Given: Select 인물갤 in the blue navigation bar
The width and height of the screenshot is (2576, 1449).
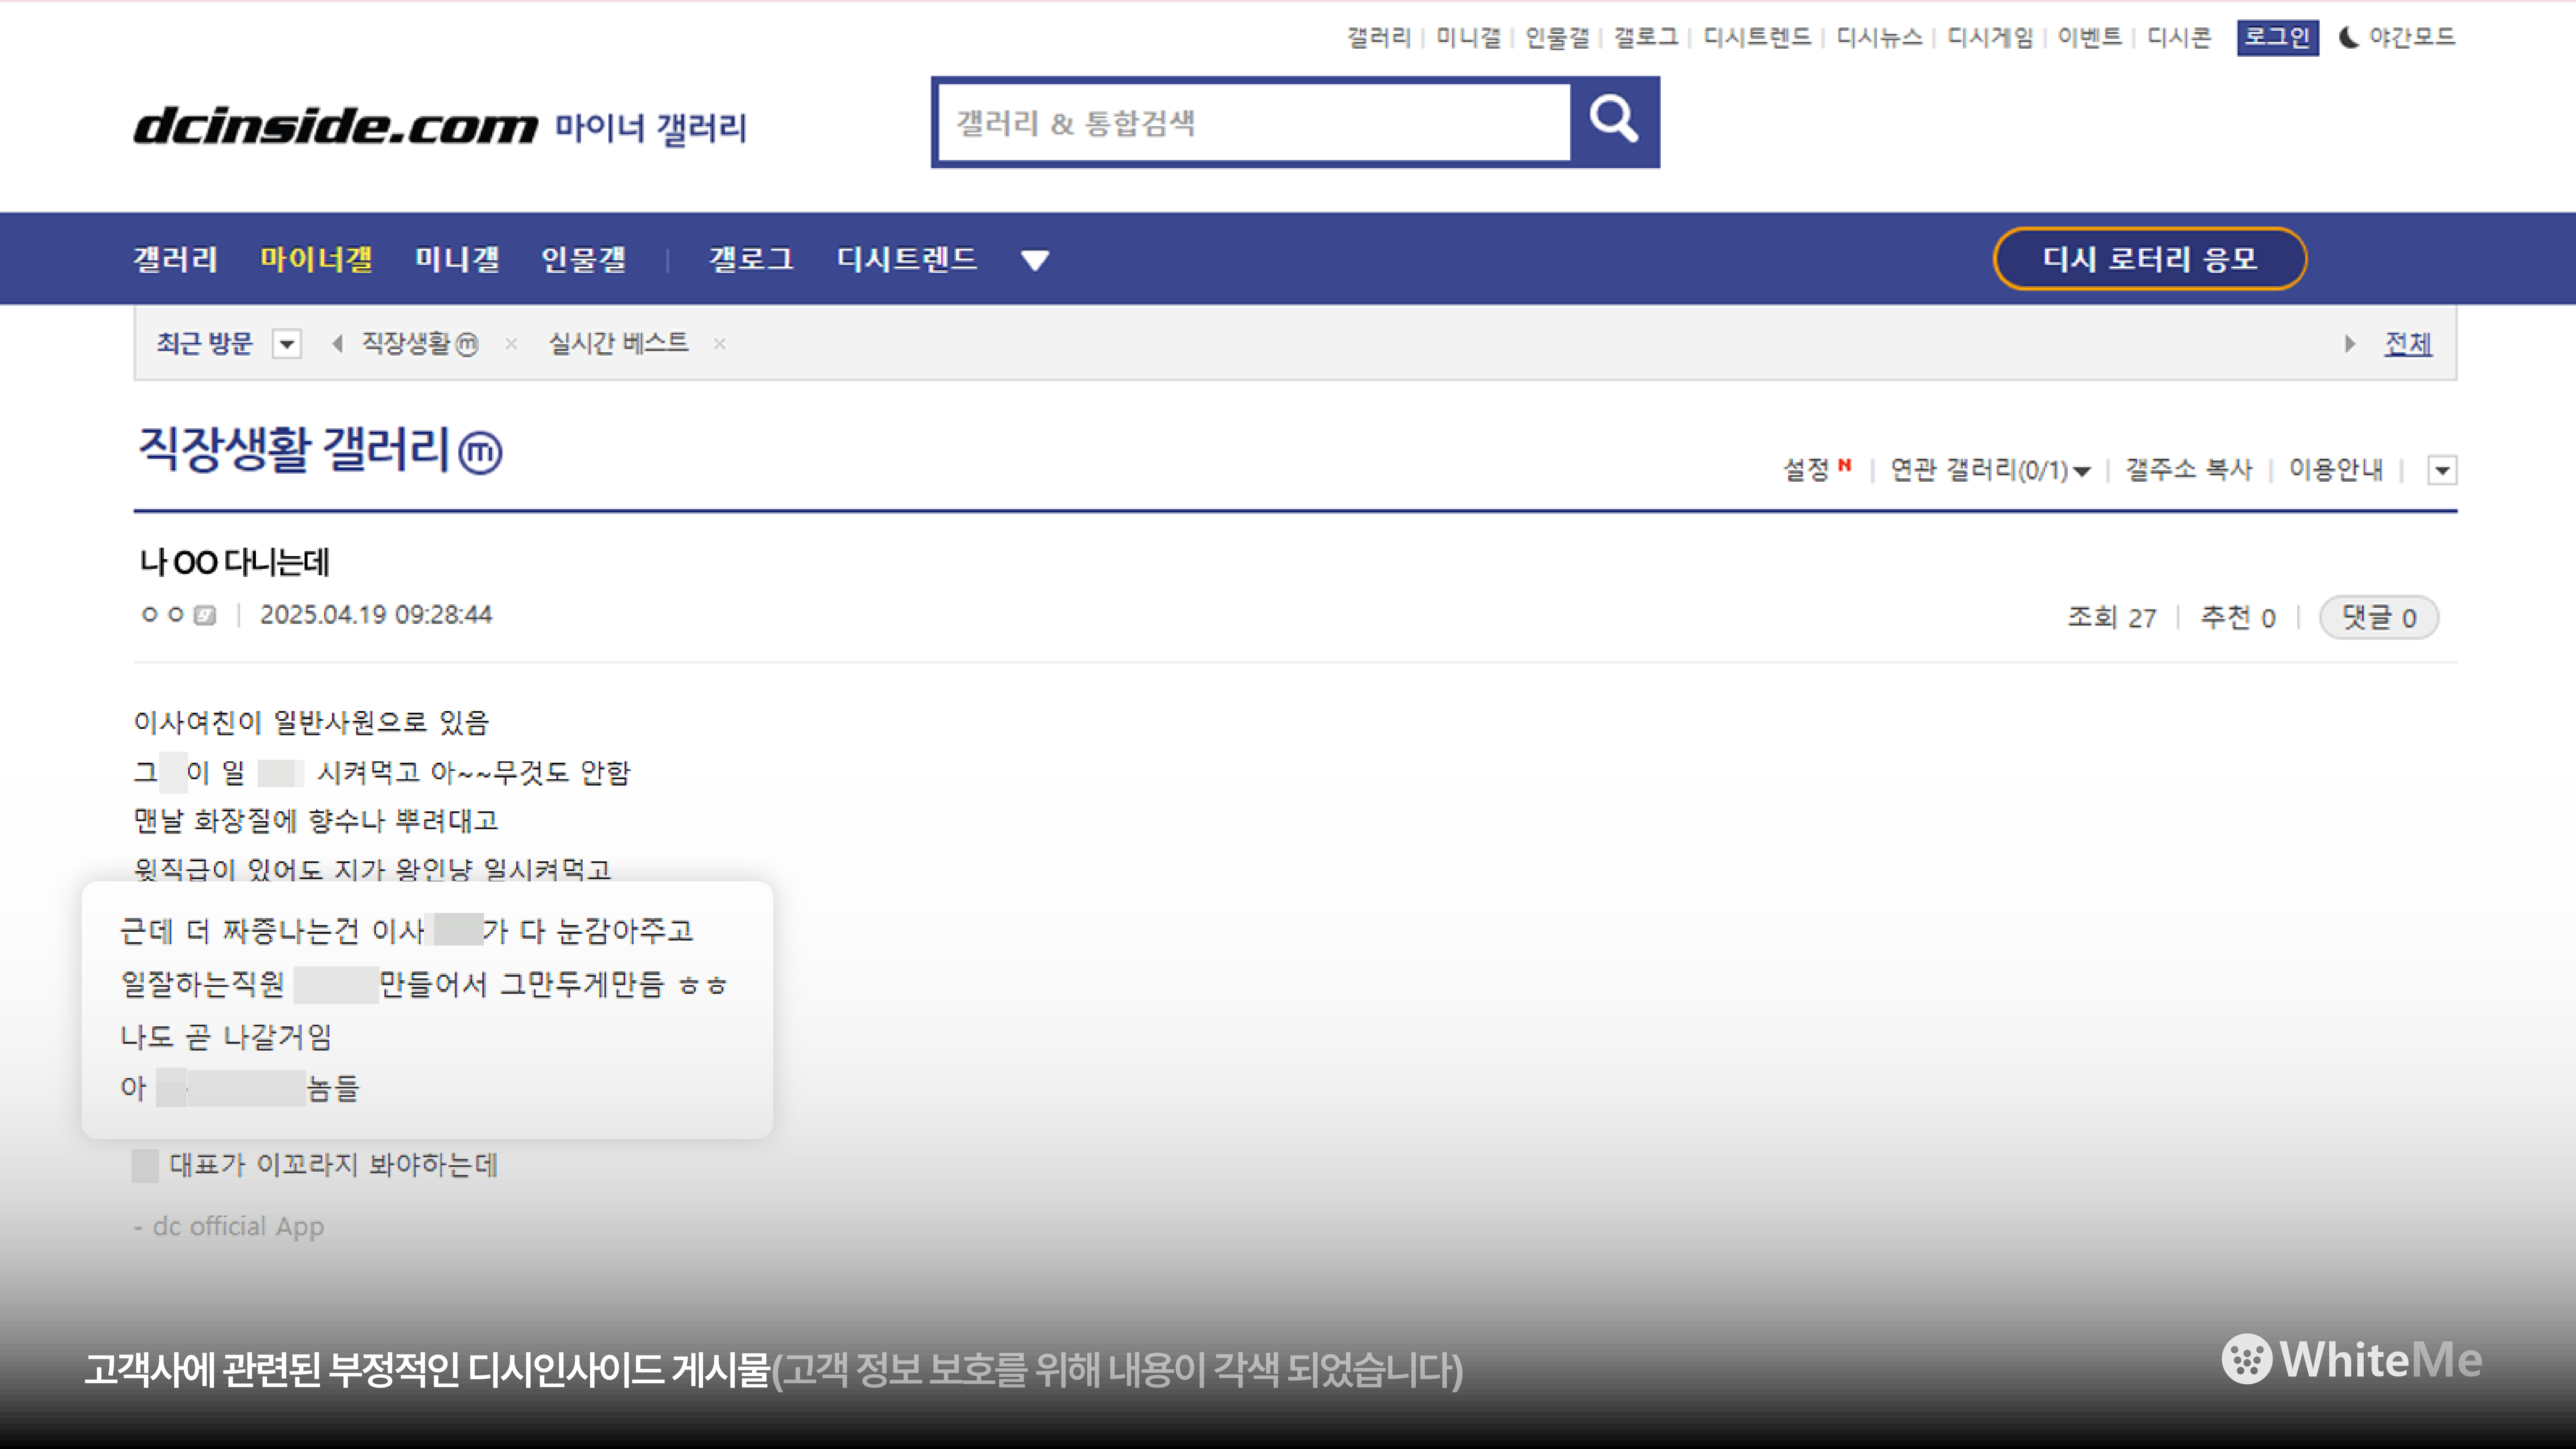Looking at the screenshot, I should click(584, 260).
